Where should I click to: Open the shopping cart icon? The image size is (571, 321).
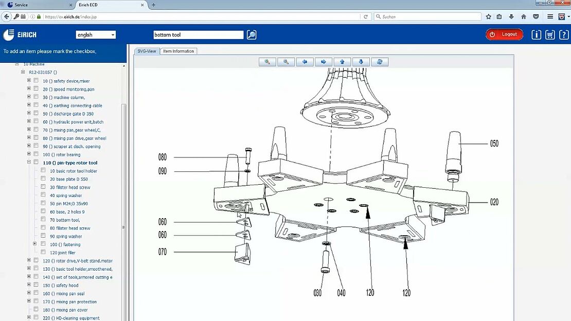(550, 34)
